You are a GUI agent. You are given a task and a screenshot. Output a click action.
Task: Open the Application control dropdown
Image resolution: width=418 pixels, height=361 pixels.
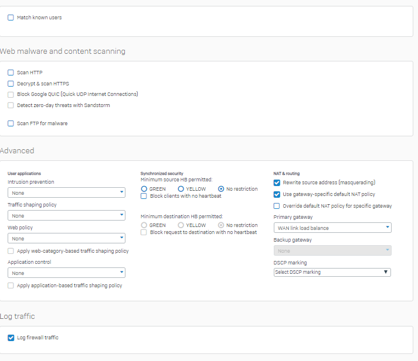tap(66, 273)
